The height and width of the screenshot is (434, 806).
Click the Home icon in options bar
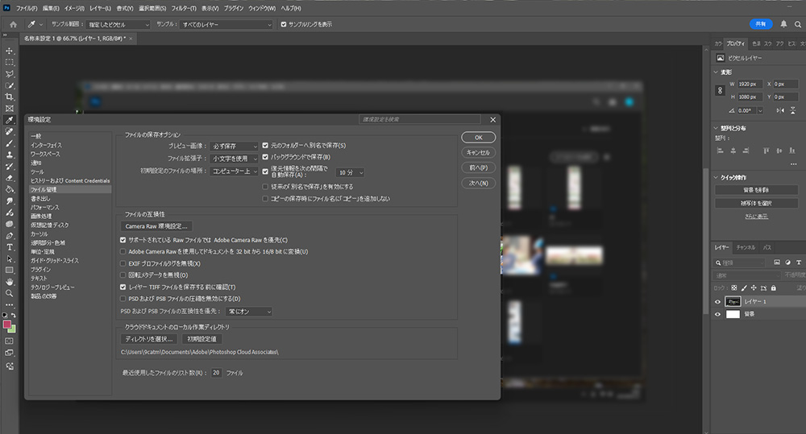[x=13, y=24]
